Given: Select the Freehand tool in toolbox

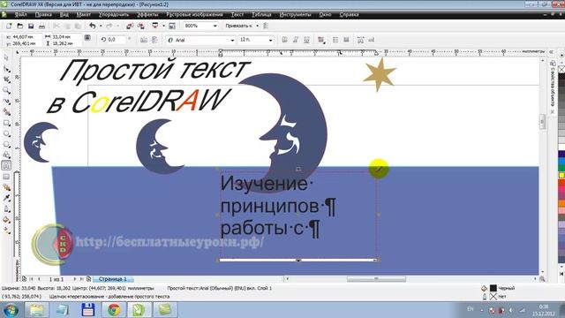Looking at the screenshot, I should 6,102.
